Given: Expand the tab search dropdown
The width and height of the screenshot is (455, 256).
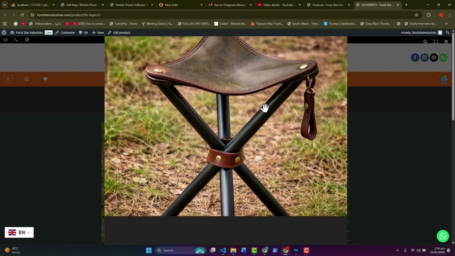Looking at the screenshot, I should pyautogui.click(x=4, y=5).
